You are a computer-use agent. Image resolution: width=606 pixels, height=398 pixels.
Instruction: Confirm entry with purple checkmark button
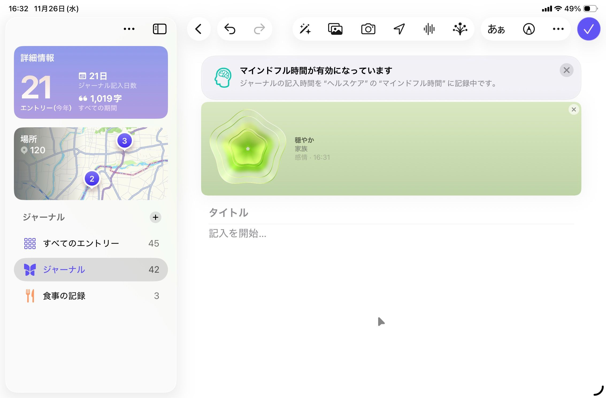pos(589,29)
